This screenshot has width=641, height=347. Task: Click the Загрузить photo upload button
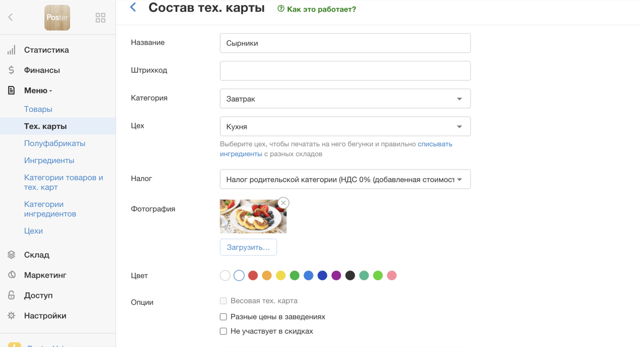(248, 247)
